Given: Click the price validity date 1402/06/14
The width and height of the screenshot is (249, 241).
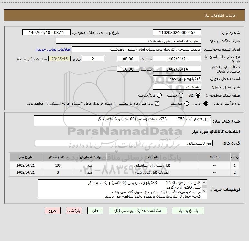Looking at the screenshot, I should 177,69.
